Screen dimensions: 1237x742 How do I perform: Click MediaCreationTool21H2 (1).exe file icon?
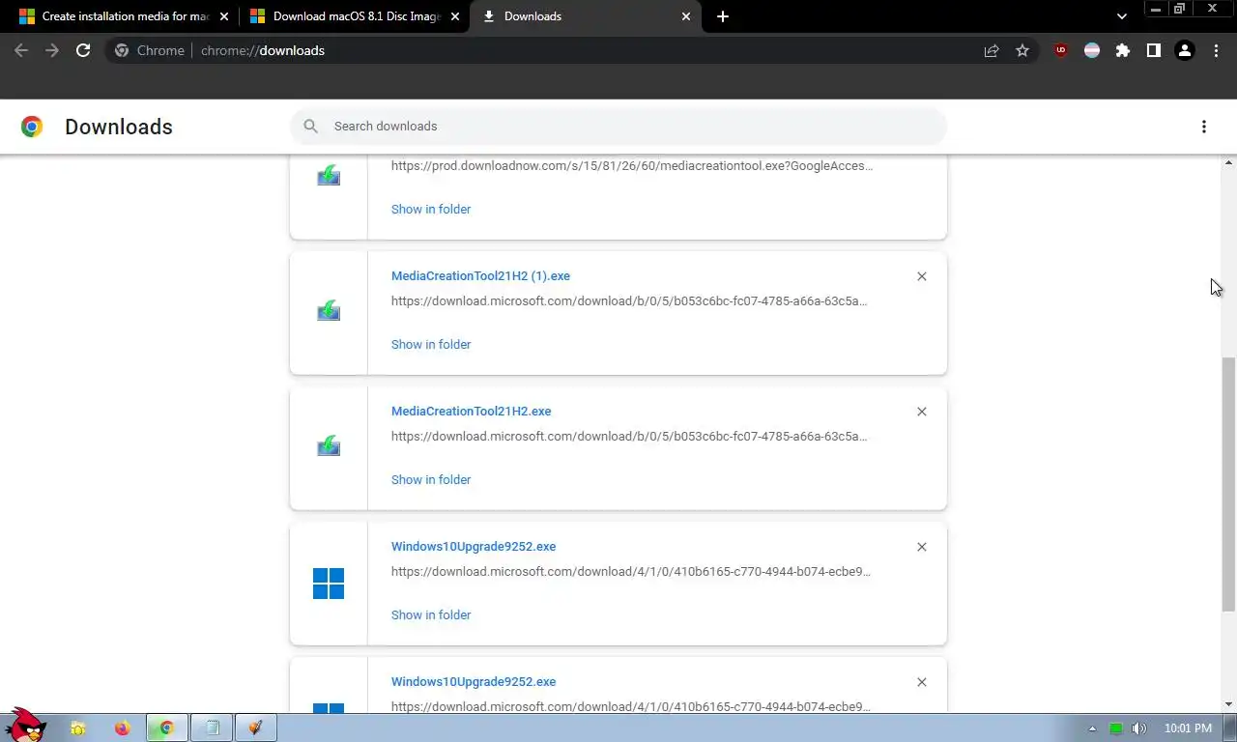pyautogui.click(x=329, y=311)
